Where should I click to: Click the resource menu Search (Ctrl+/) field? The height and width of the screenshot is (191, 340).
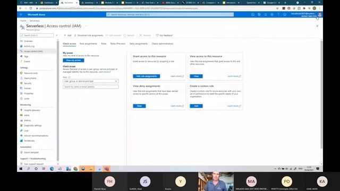click(37, 36)
